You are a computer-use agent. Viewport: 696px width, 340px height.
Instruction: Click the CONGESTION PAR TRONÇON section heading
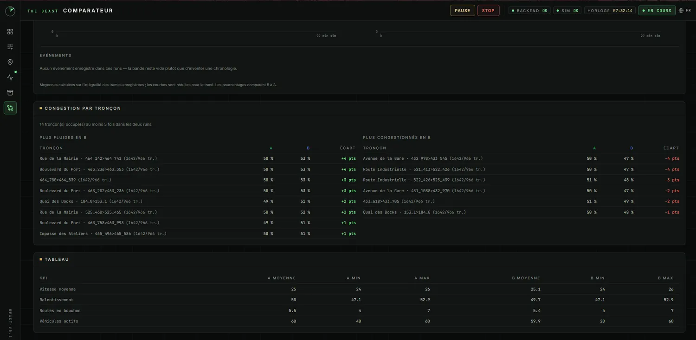pyautogui.click(x=83, y=108)
